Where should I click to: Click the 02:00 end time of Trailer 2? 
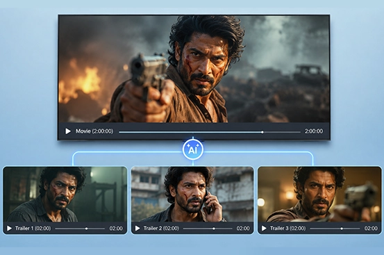(x=243, y=229)
